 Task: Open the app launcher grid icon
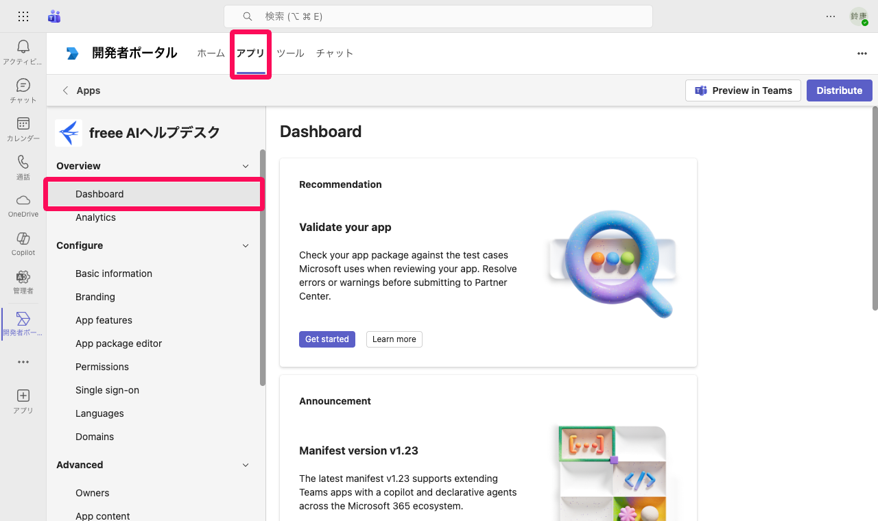tap(23, 16)
